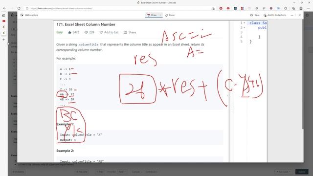The width and height of the screenshot is (313, 176).
Task: Click the dimmed Submit button behind overlay
Action: click(x=302, y=172)
